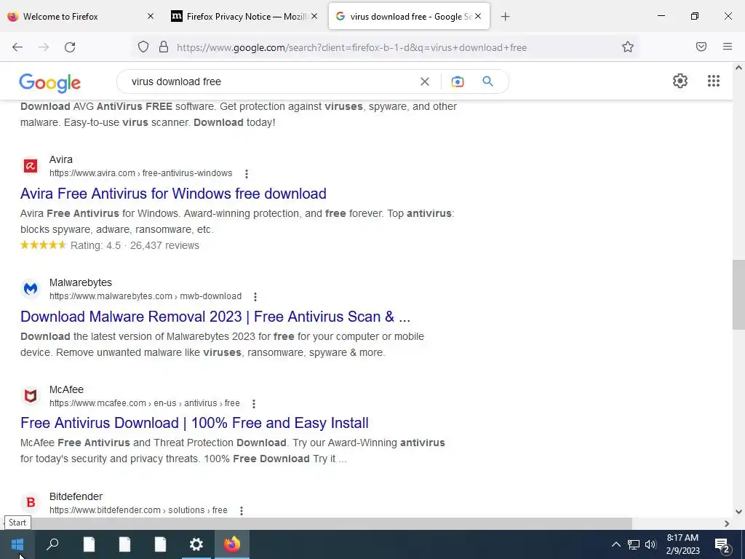Click the Firefox address bar URL

(x=351, y=47)
